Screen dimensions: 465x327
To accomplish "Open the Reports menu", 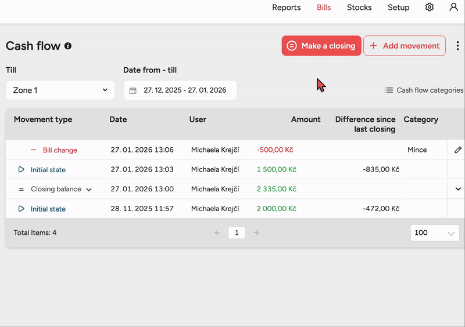I will coord(286,8).
